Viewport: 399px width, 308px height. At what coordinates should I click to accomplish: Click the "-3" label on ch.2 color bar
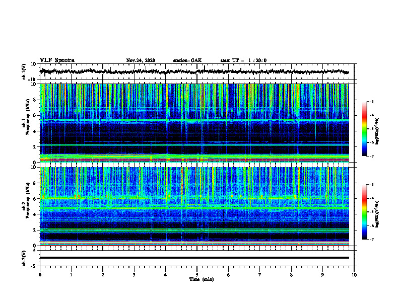[372, 185]
